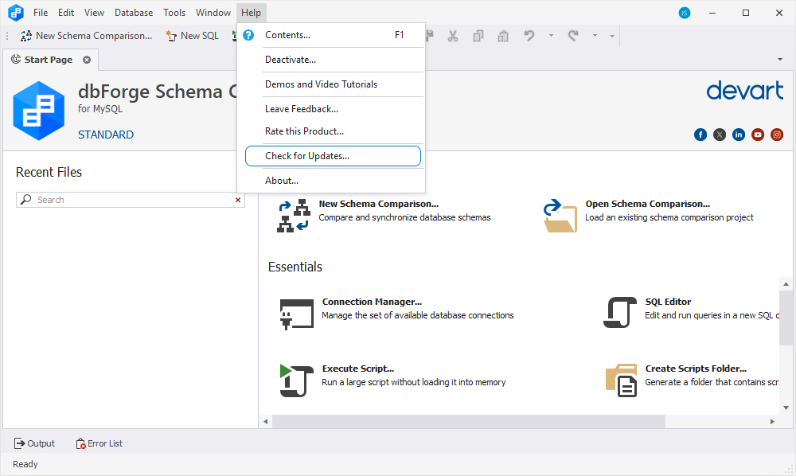Click vertical scrollbar down arrow
796x476 pixels.
tap(786, 408)
